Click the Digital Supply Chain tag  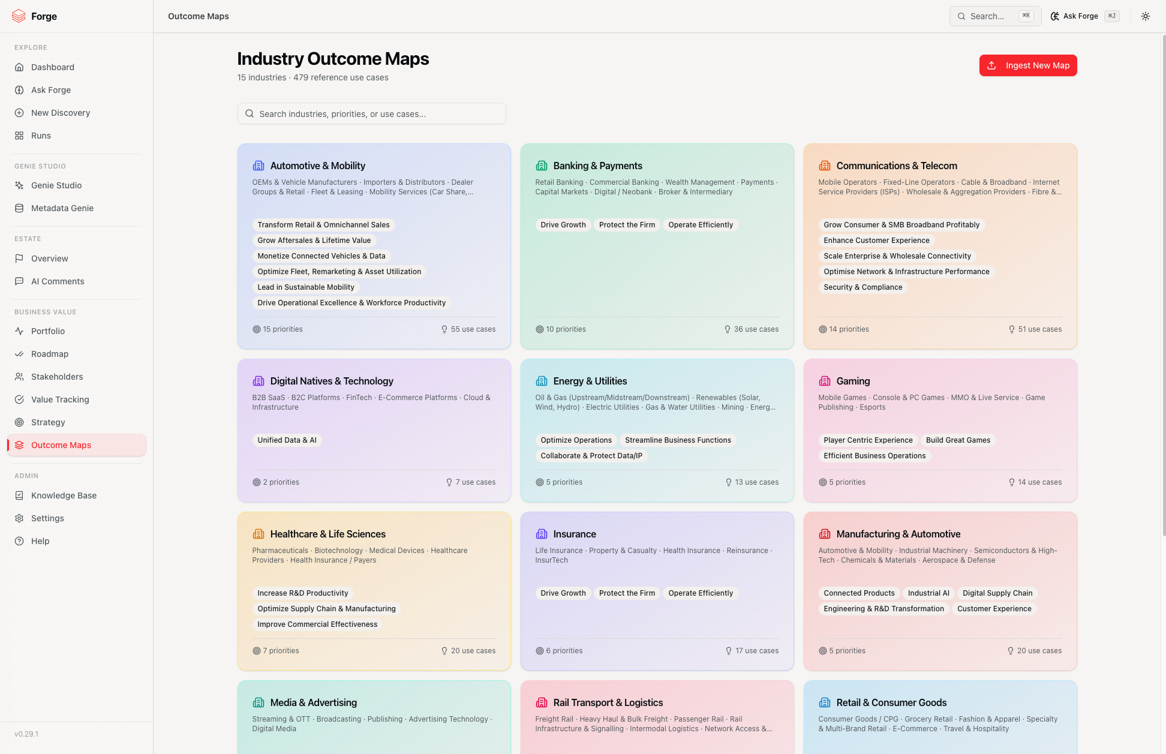pos(997,593)
